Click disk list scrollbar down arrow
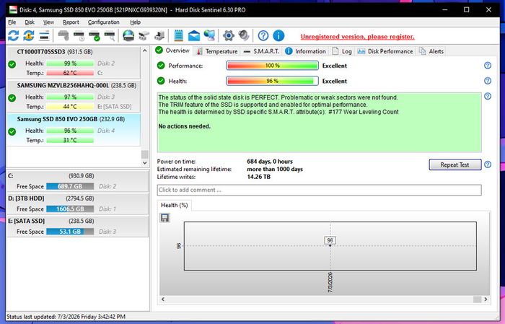The width and height of the screenshot is (505, 324). click(144, 162)
